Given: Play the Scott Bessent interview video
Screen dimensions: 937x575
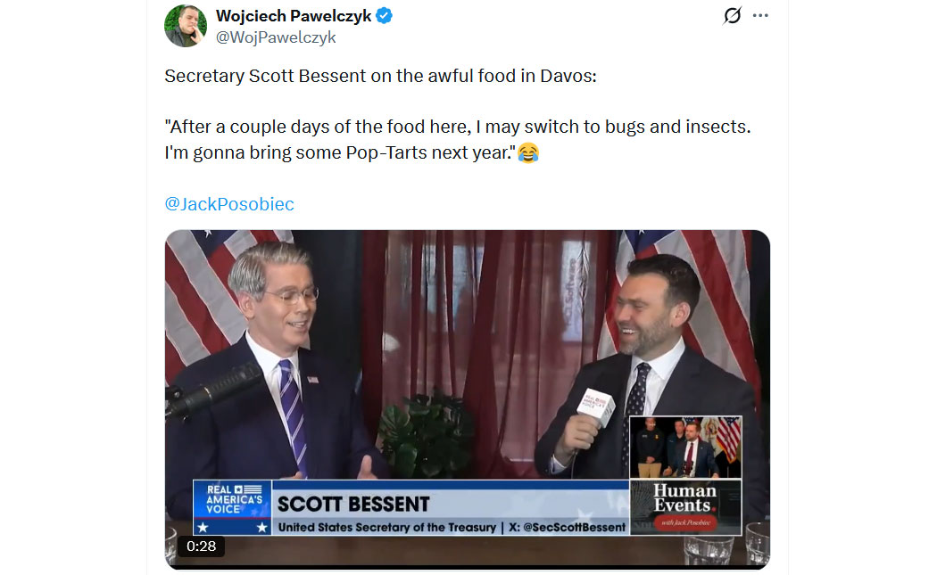Looking at the screenshot, I should point(468,398).
